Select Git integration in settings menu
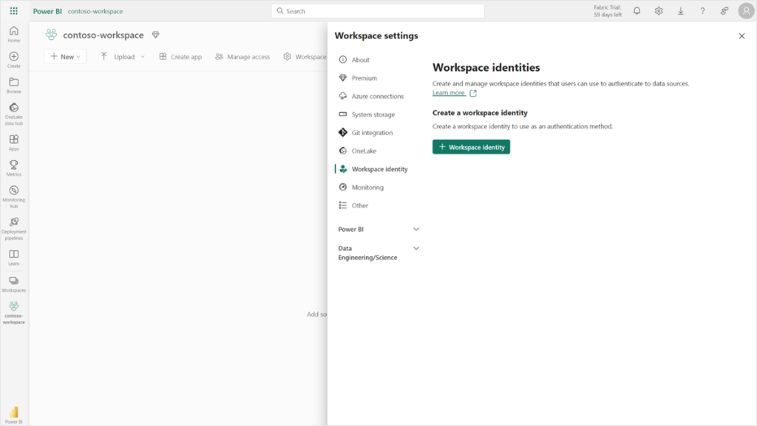This screenshot has width=757, height=426. pos(372,133)
